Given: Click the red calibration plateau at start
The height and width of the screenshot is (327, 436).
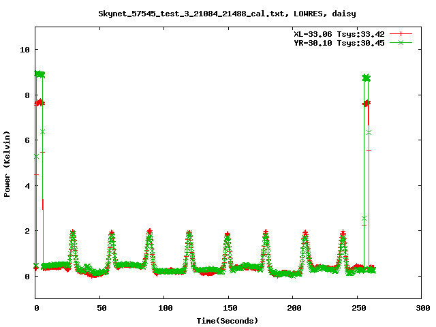Looking at the screenshot, I should click(40, 103).
